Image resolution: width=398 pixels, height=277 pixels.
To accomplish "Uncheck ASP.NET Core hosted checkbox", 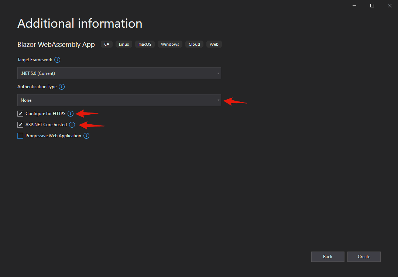I will point(20,125).
